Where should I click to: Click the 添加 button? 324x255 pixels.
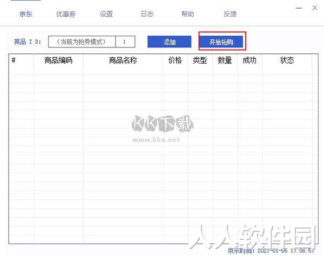(169, 42)
